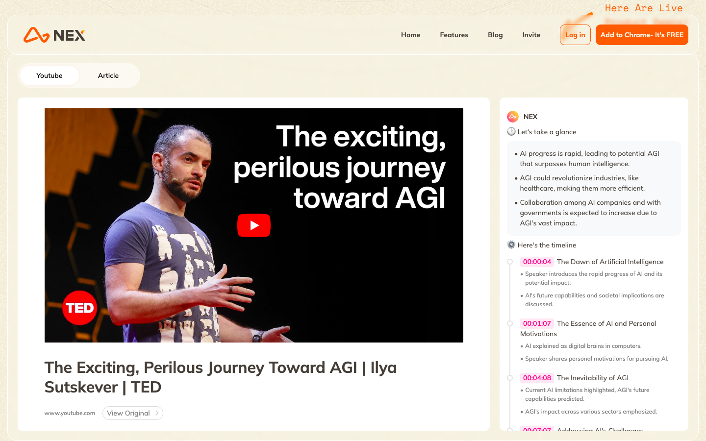Viewport: 706px width, 441px height.
Task: Click the arrow chevron in View Original
Action: coord(157,413)
